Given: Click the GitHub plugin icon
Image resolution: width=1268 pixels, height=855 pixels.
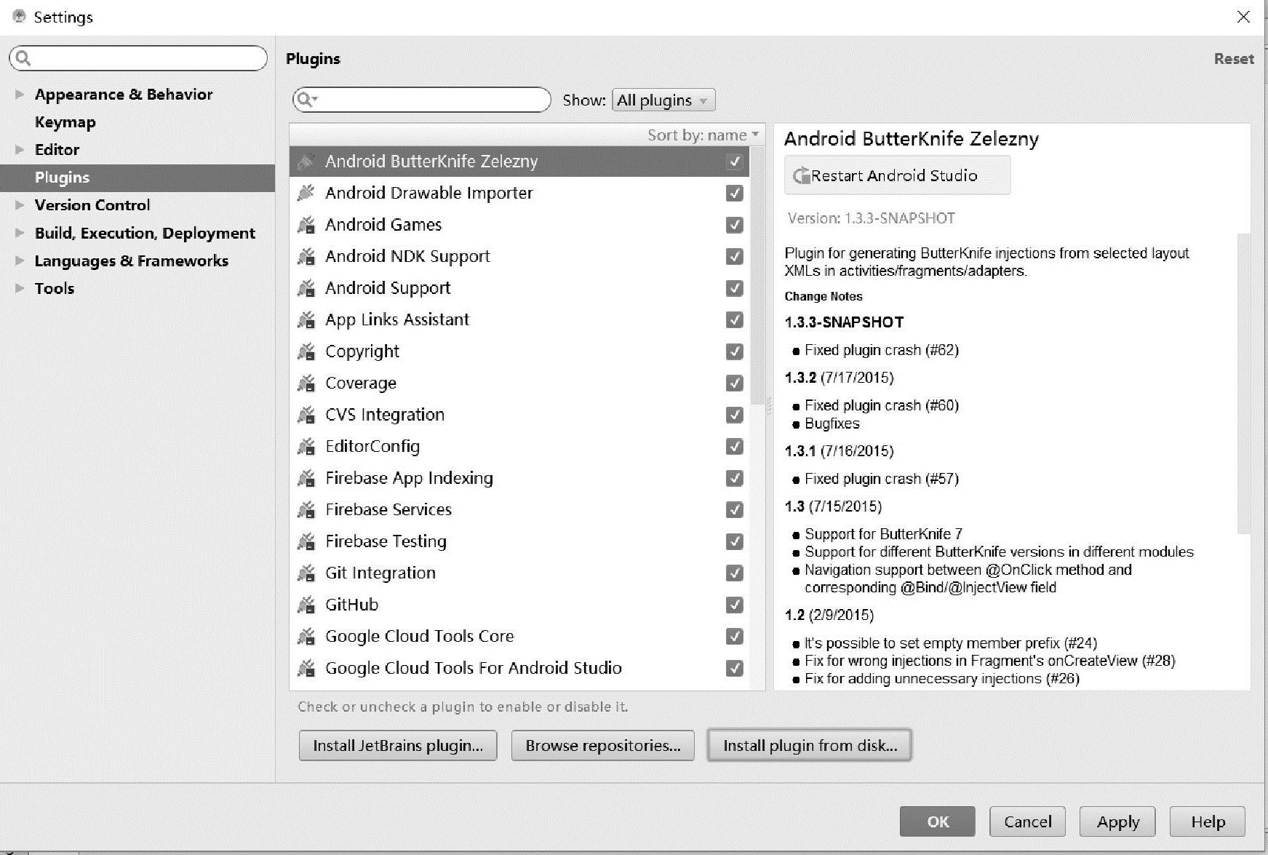Looking at the screenshot, I should (306, 605).
